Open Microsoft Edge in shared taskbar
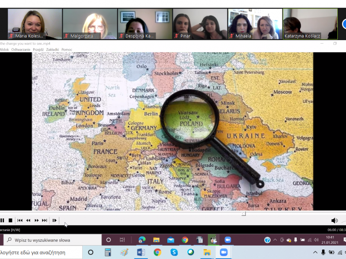346x259 pixels. tap(142, 240)
